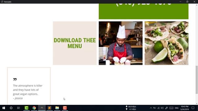This screenshot has height=111, width=198.
Task: Open the clock showing 10:43 PM
Action: click(x=185, y=108)
